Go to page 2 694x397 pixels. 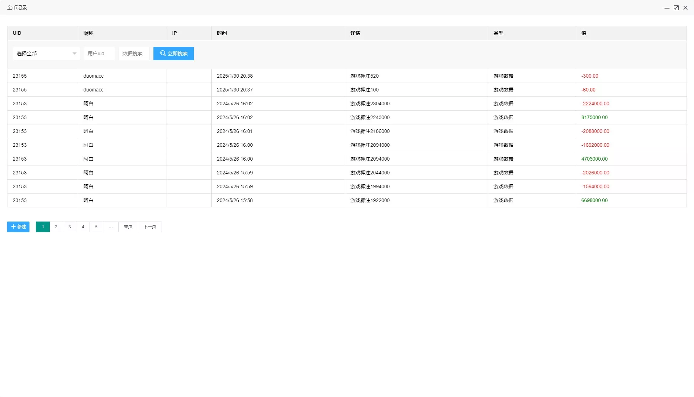click(x=56, y=227)
